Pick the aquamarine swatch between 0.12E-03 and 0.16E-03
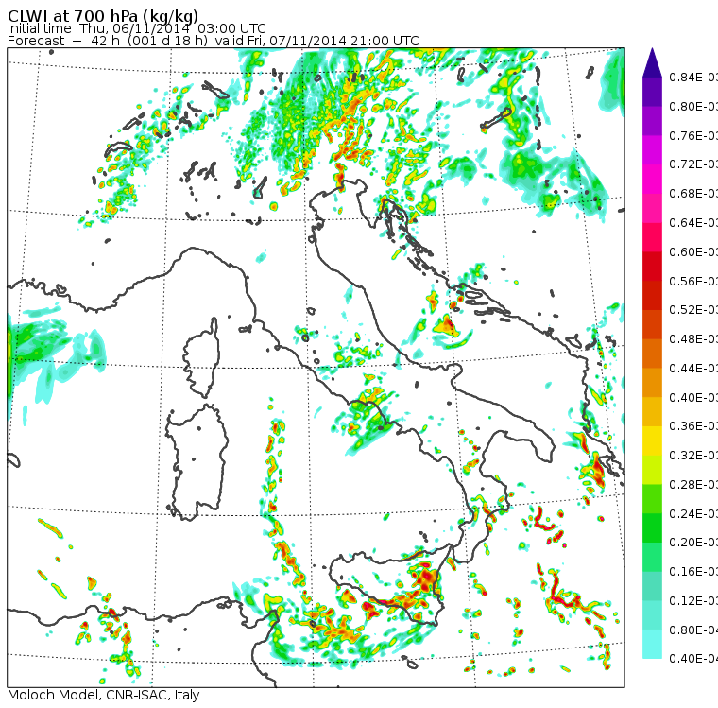This screenshot has width=718, height=708. pyautogui.click(x=652, y=586)
